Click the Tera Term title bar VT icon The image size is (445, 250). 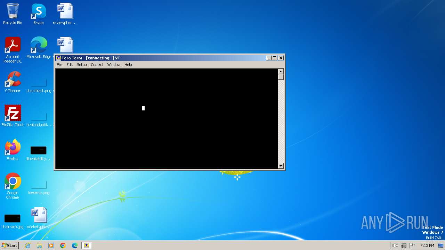58,58
